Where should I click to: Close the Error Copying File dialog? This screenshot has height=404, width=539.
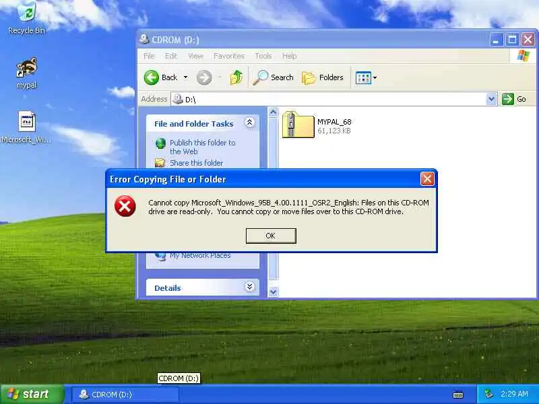[427, 179]
